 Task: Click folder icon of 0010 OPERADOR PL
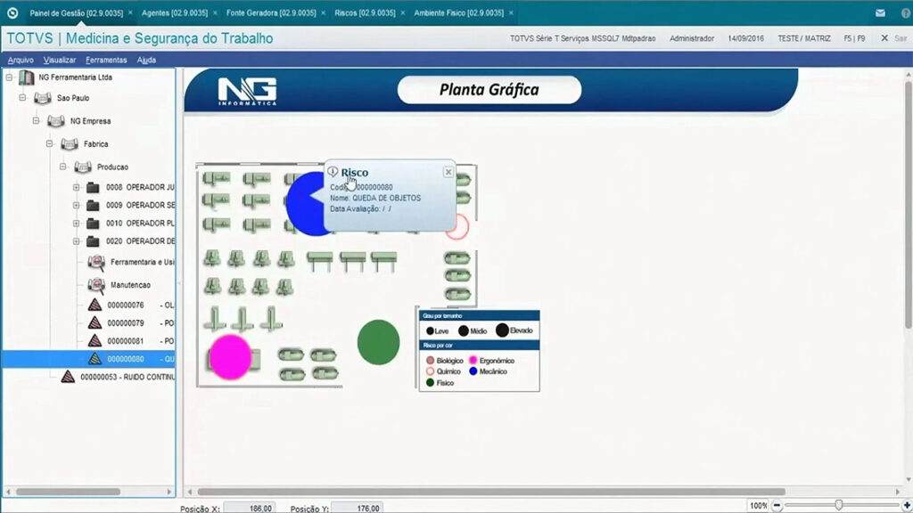pyautogui.click(x=93, y=224)
